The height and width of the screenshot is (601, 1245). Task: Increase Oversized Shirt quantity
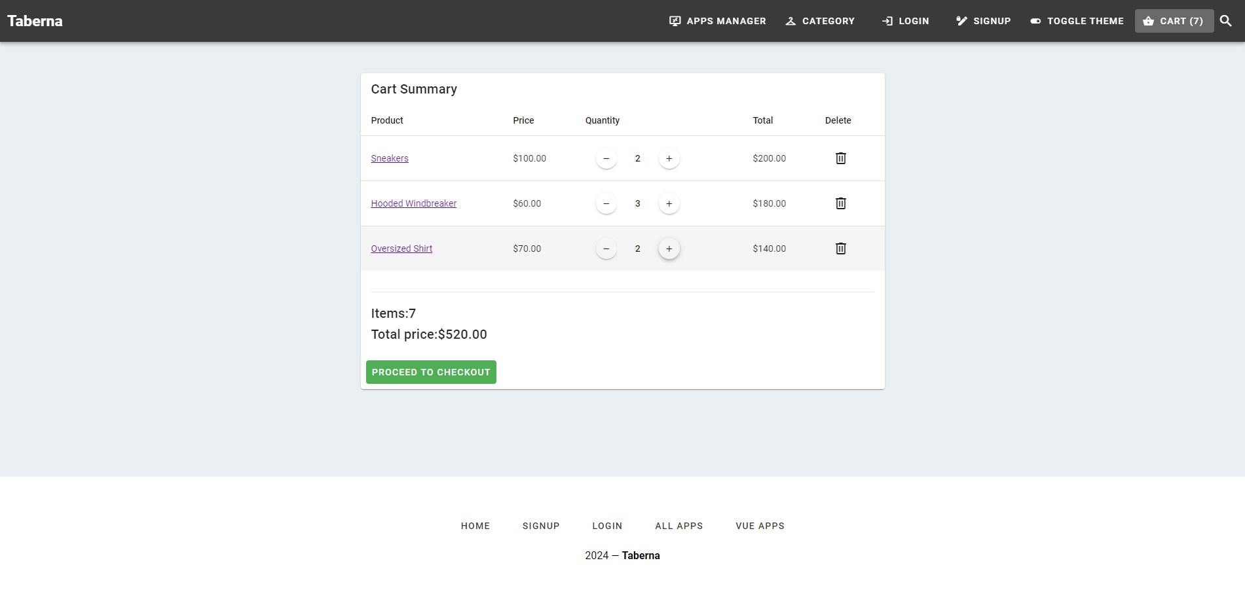[669, 248]
